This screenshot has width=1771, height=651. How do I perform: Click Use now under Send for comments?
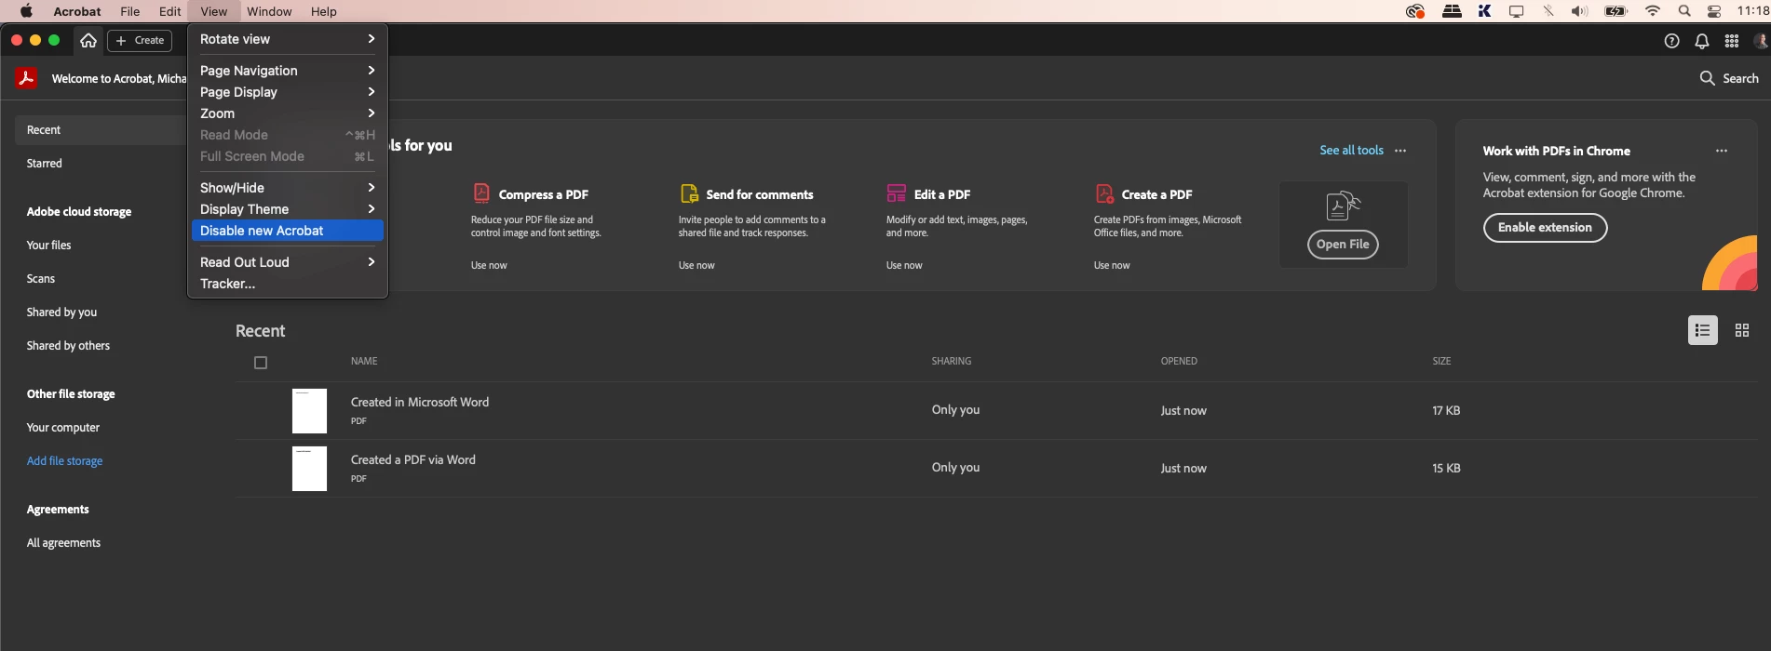696,265
